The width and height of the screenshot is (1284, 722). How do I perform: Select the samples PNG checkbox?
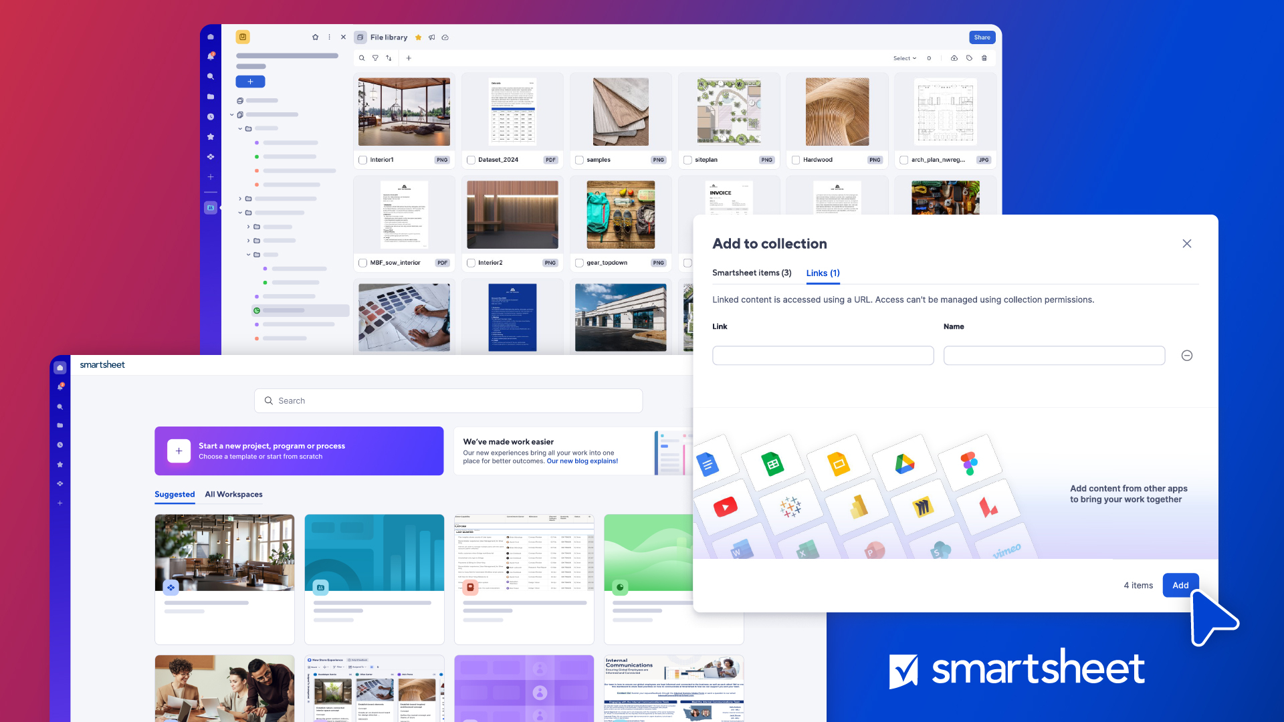[579, 160]
